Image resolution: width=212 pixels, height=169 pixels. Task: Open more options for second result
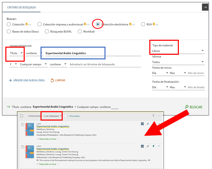159,146
